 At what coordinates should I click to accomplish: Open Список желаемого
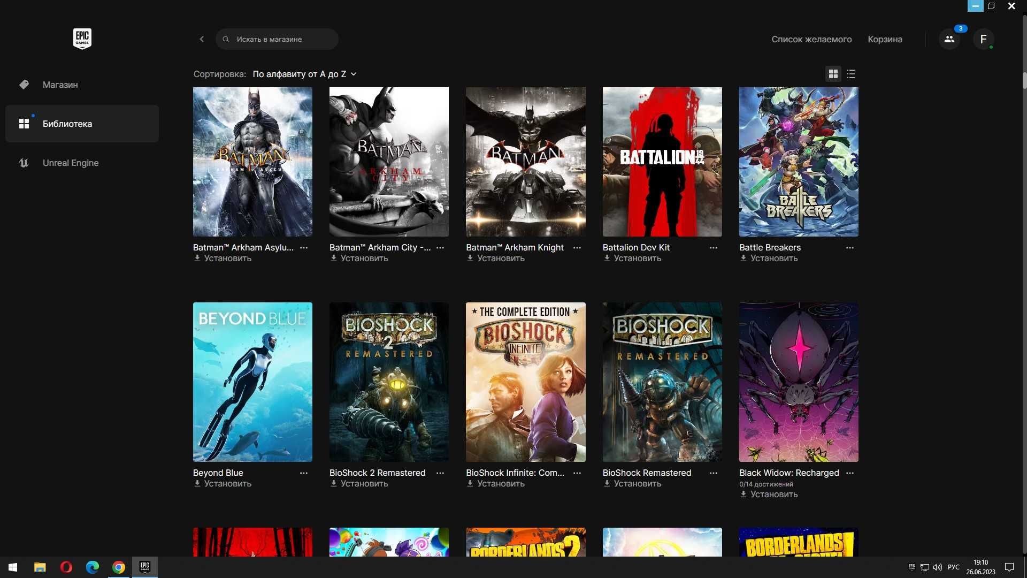pos(811,39)
